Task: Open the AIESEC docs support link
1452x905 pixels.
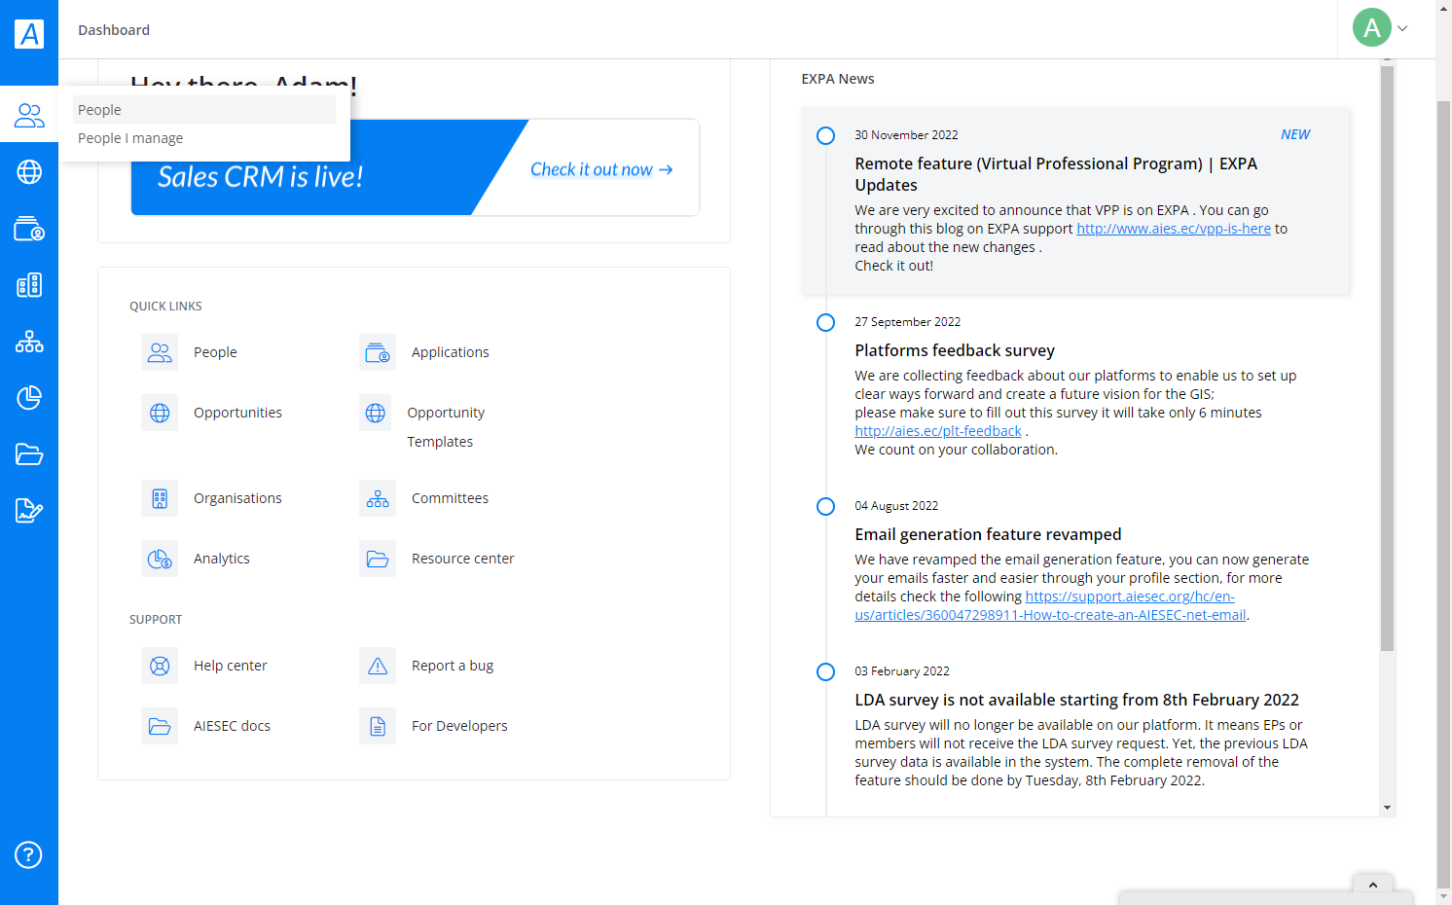Action: point(232,726)
